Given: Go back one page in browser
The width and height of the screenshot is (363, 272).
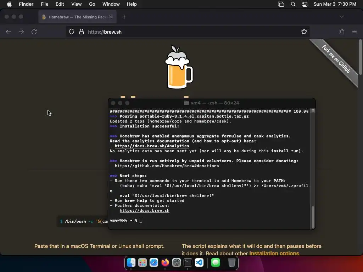Looking at the screenshot, I should point(9,32).
